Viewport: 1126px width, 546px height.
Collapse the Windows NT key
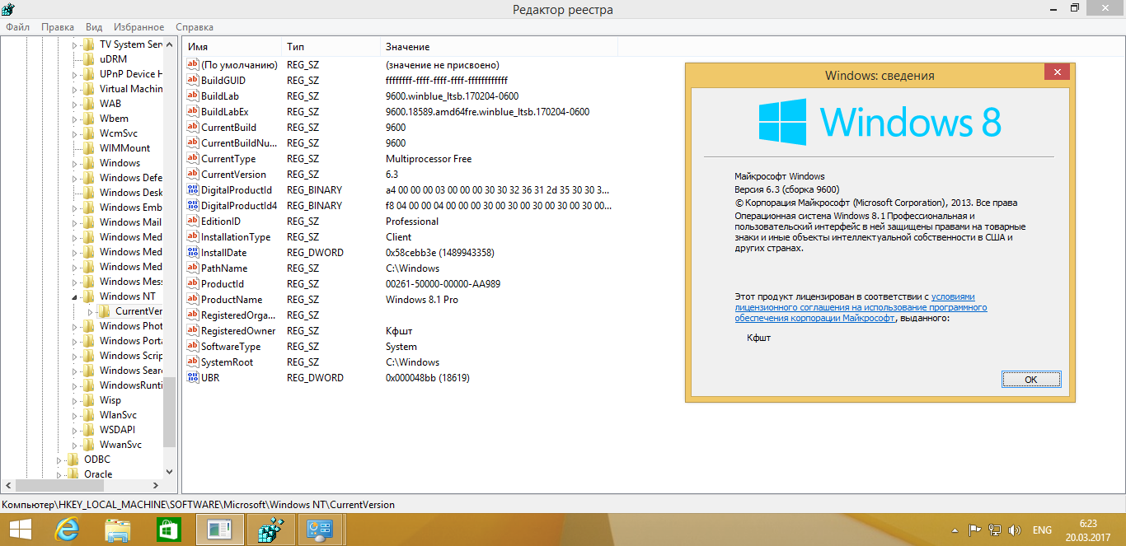tap(75, 297)
